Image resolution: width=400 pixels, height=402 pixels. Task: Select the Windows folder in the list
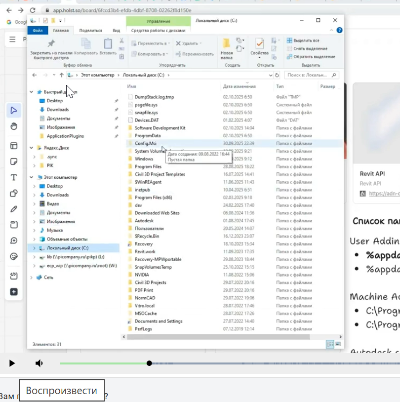pyautogui.click(x=144, y=159)
